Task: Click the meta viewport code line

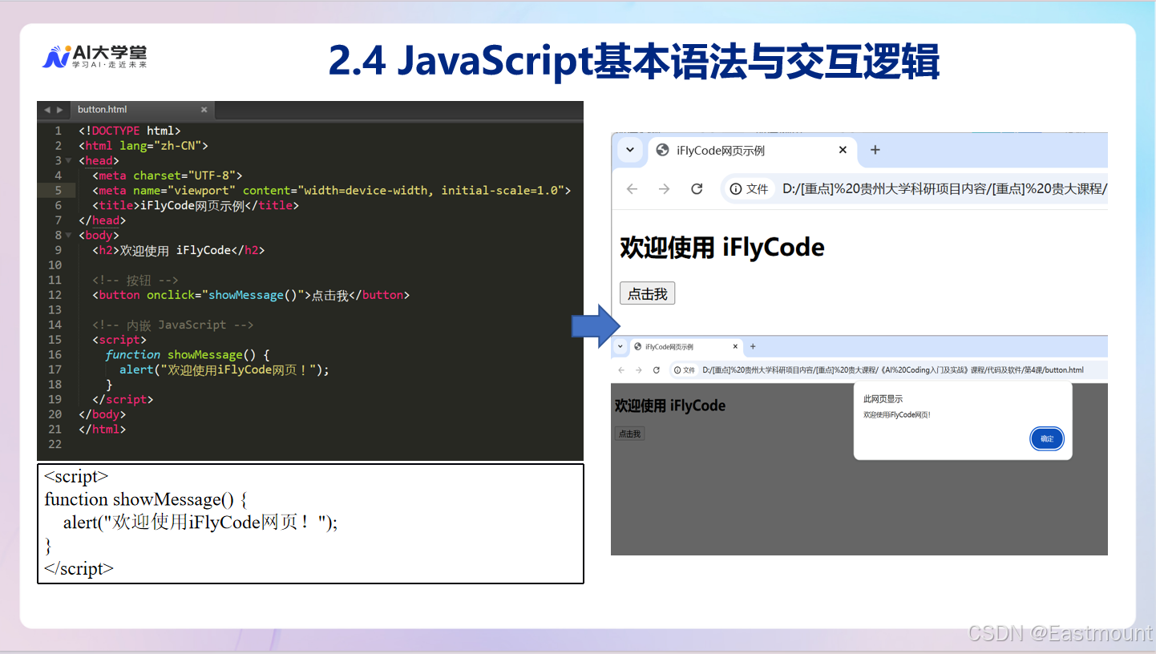Action: [x=332, y=191]
